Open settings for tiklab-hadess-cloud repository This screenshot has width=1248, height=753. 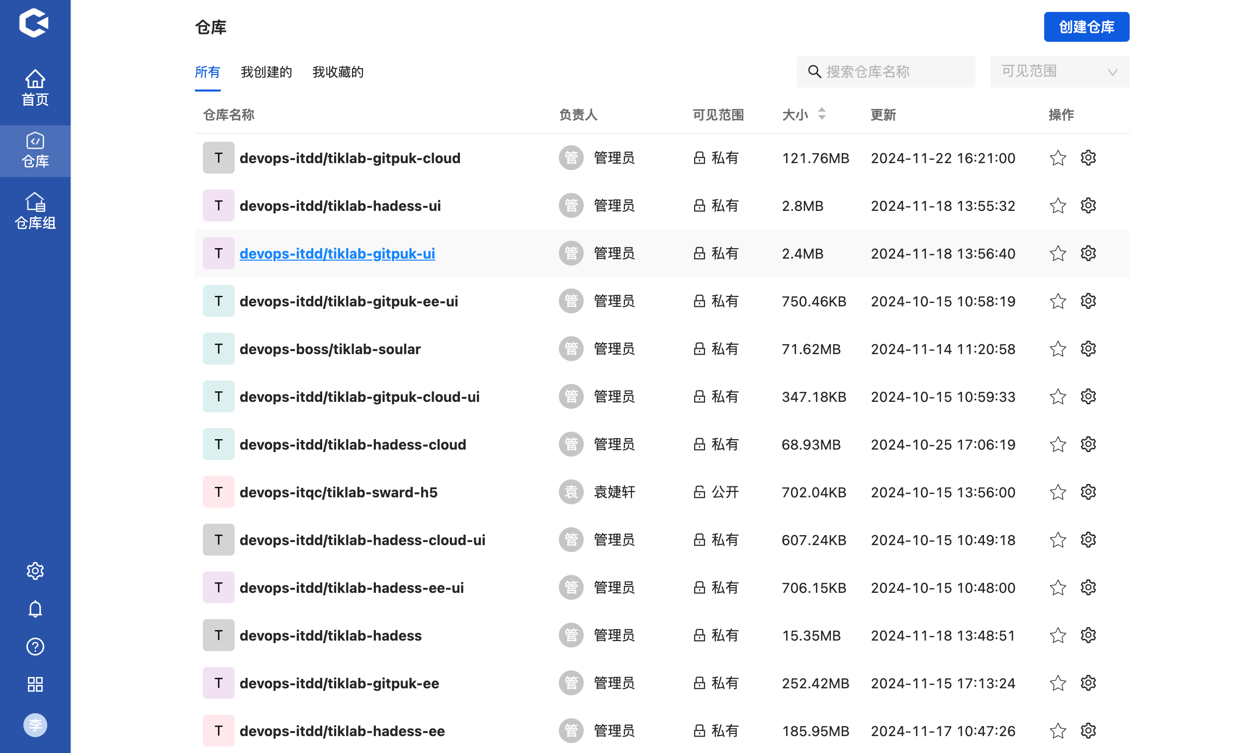tap(1088, 444)
